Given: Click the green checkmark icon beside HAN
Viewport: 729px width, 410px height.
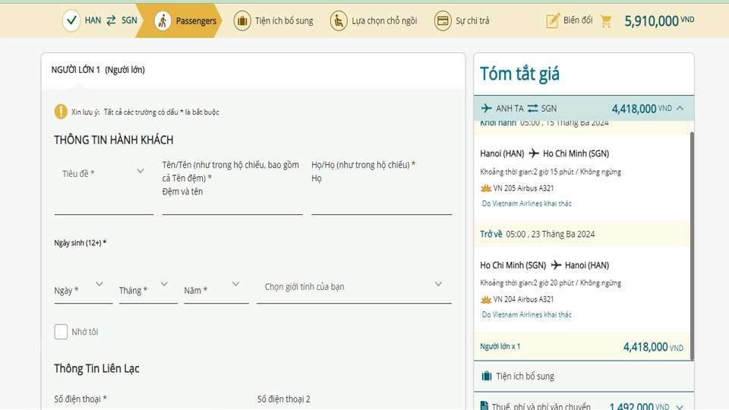Looking at the screenshot, I should point(71,20).
